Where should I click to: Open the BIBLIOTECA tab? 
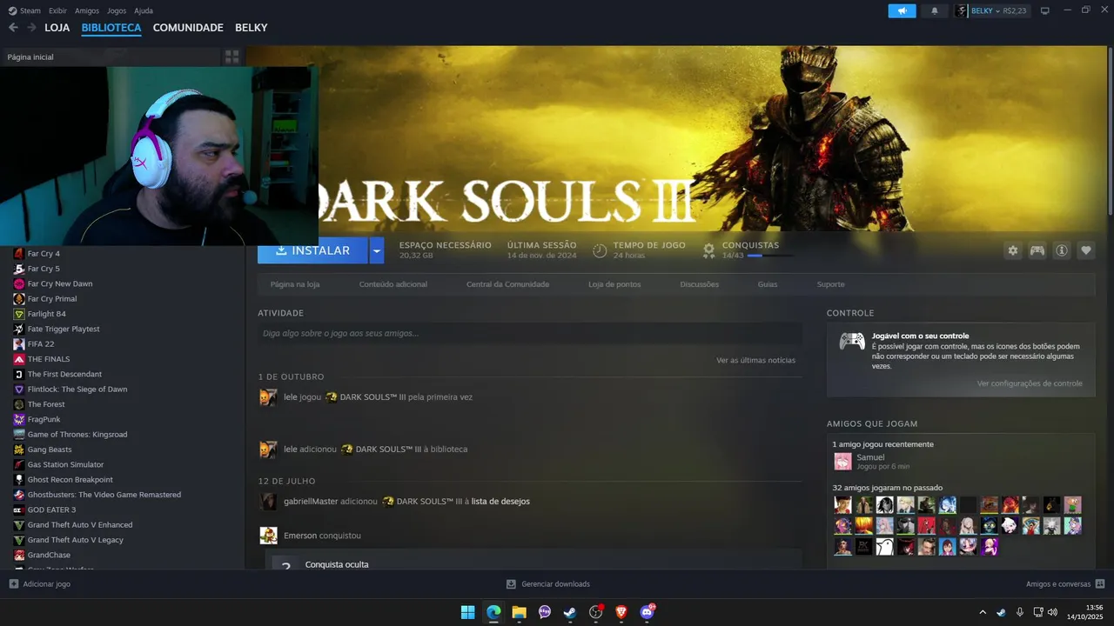[111, 28]
